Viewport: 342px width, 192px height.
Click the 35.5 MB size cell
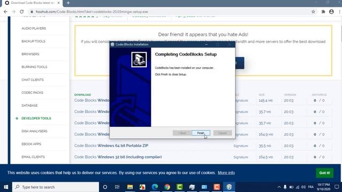(265, 146)
